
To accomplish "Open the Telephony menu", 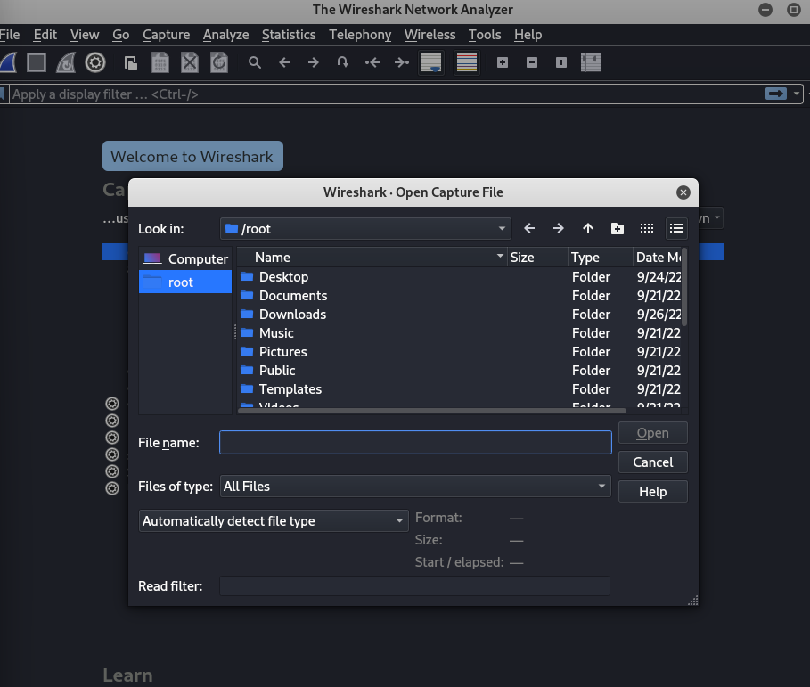I will pos(360,35).
